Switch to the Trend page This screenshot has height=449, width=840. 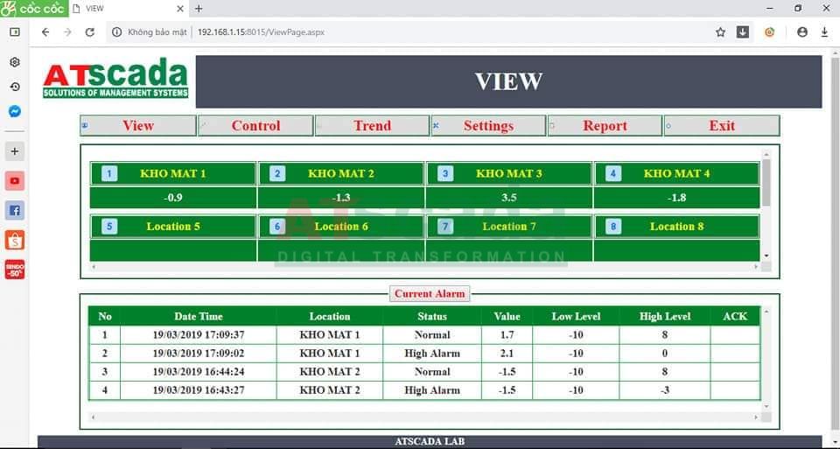point(372,126)
